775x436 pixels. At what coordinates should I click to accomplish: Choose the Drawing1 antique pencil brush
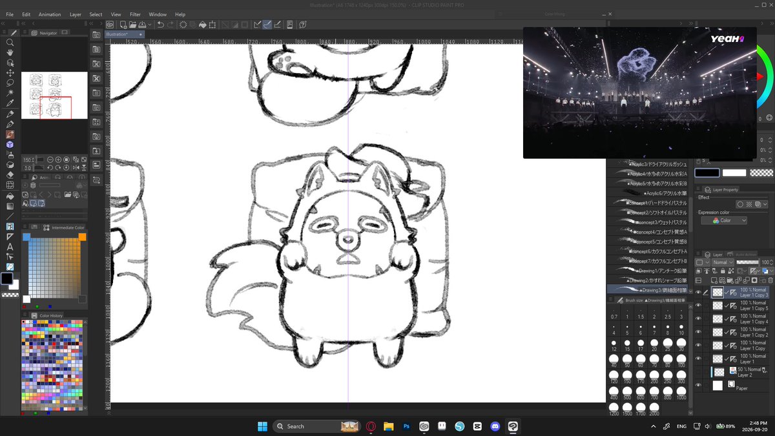click(647, 270)
